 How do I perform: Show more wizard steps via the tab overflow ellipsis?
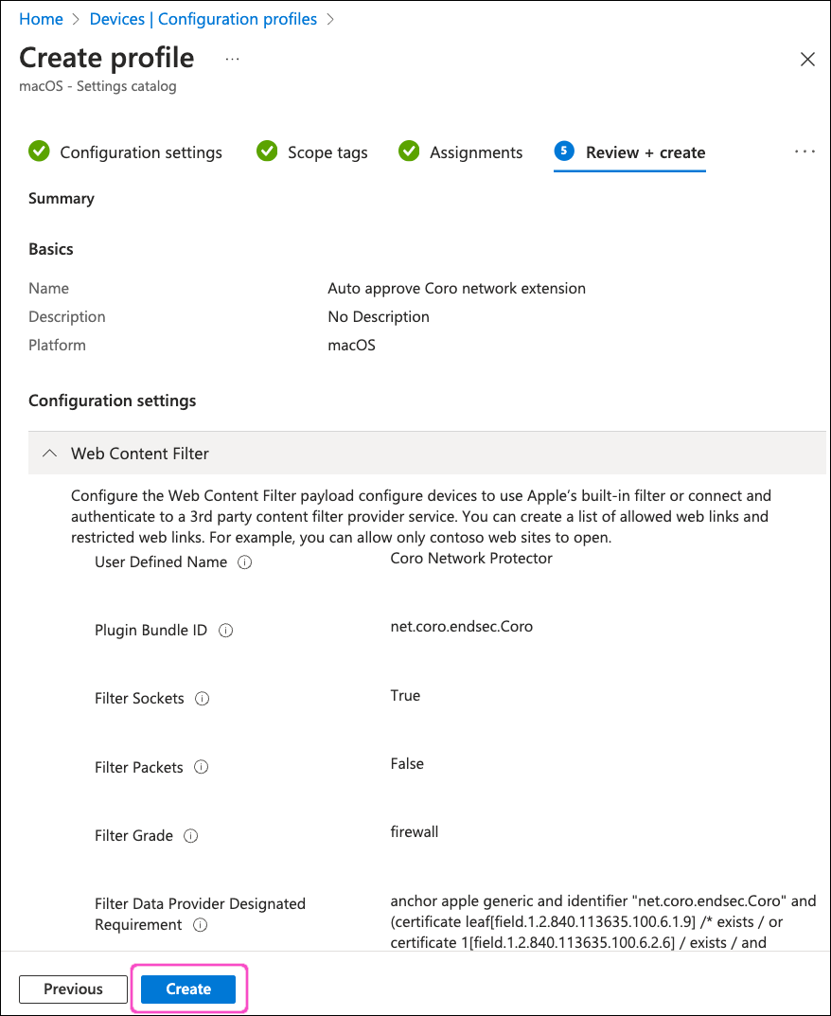click(804, 152)
